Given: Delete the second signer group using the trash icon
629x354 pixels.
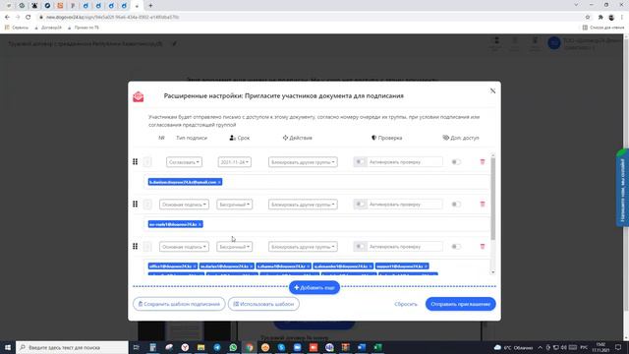Looking at the screenshot, I should (x=483, y=204).
